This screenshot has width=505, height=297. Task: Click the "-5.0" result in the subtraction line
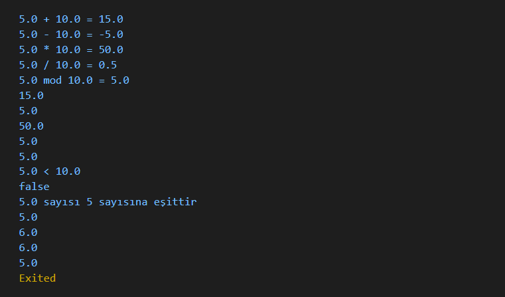pyautogui.click(x=111, y=35)
